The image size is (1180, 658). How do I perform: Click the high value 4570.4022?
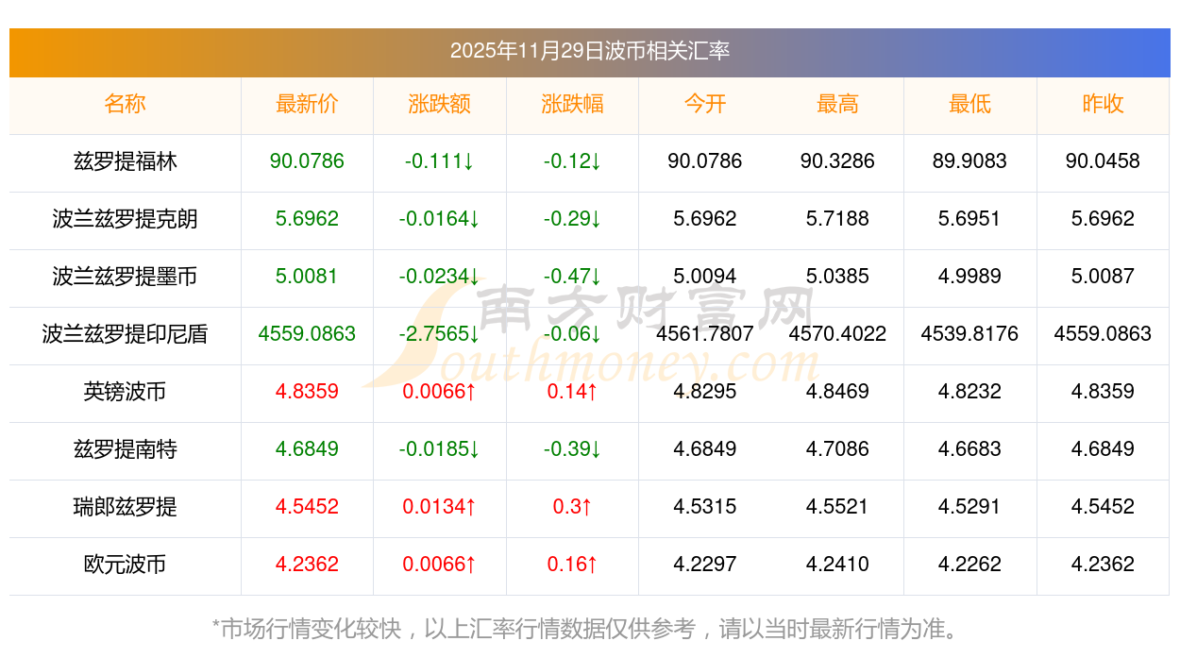(837, 334)
